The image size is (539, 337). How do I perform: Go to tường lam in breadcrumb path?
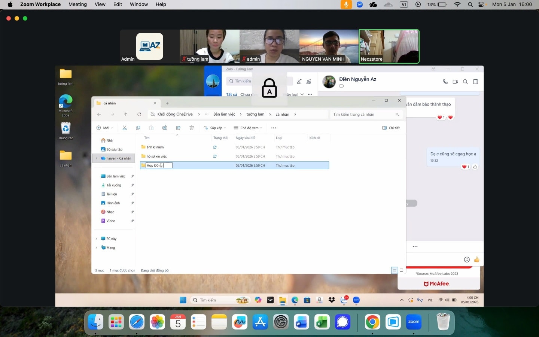click(255, 115)
